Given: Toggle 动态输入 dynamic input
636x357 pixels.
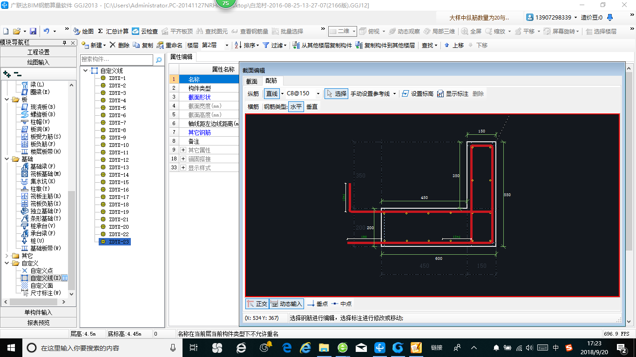Looking at the screenshot, I should [286, 304].
